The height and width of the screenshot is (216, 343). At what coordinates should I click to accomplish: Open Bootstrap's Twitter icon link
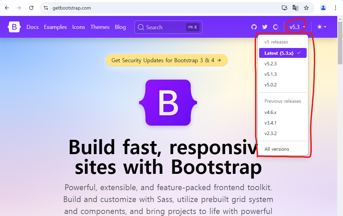click(265, 27)
